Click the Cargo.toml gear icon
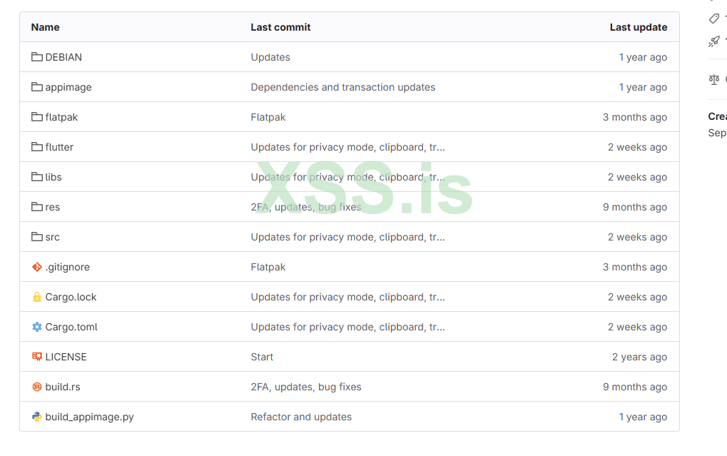The image size is (727, 456). (37, 327)
